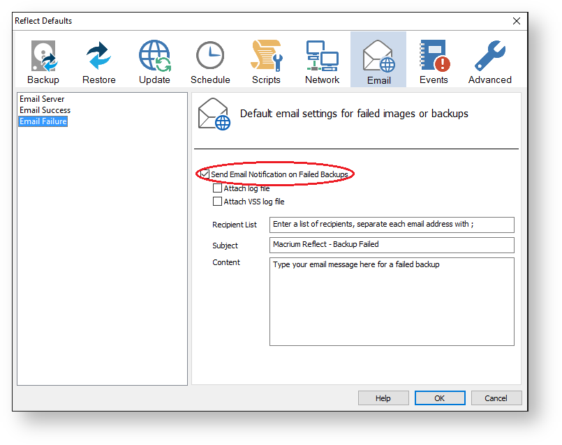Viewport: 562px width, 445px height.
Task: Open the Advanced settings section
Action: pos(489,61)
